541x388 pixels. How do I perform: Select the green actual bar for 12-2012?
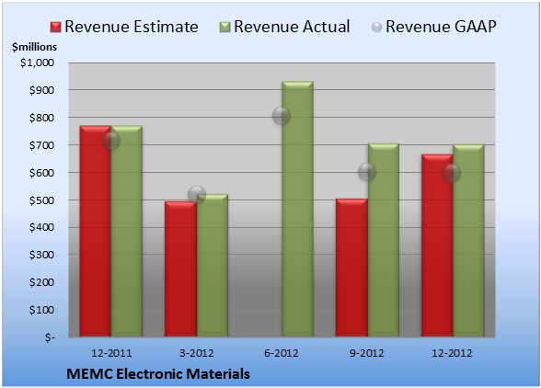click(468, 240)
